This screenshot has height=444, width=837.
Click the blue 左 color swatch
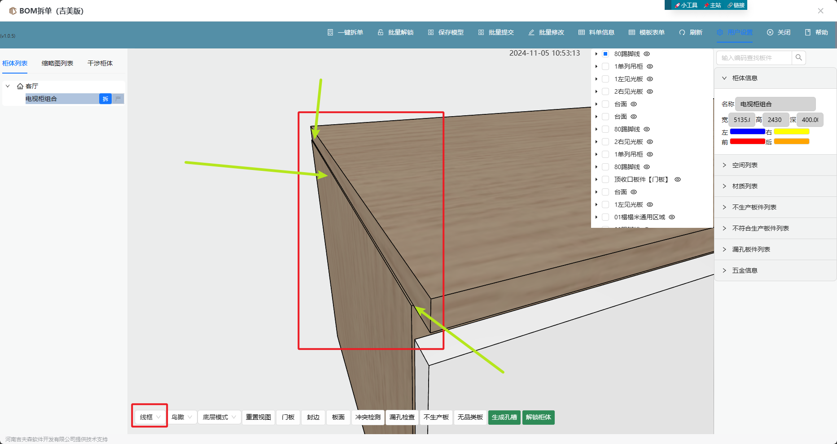pos(747,131)
